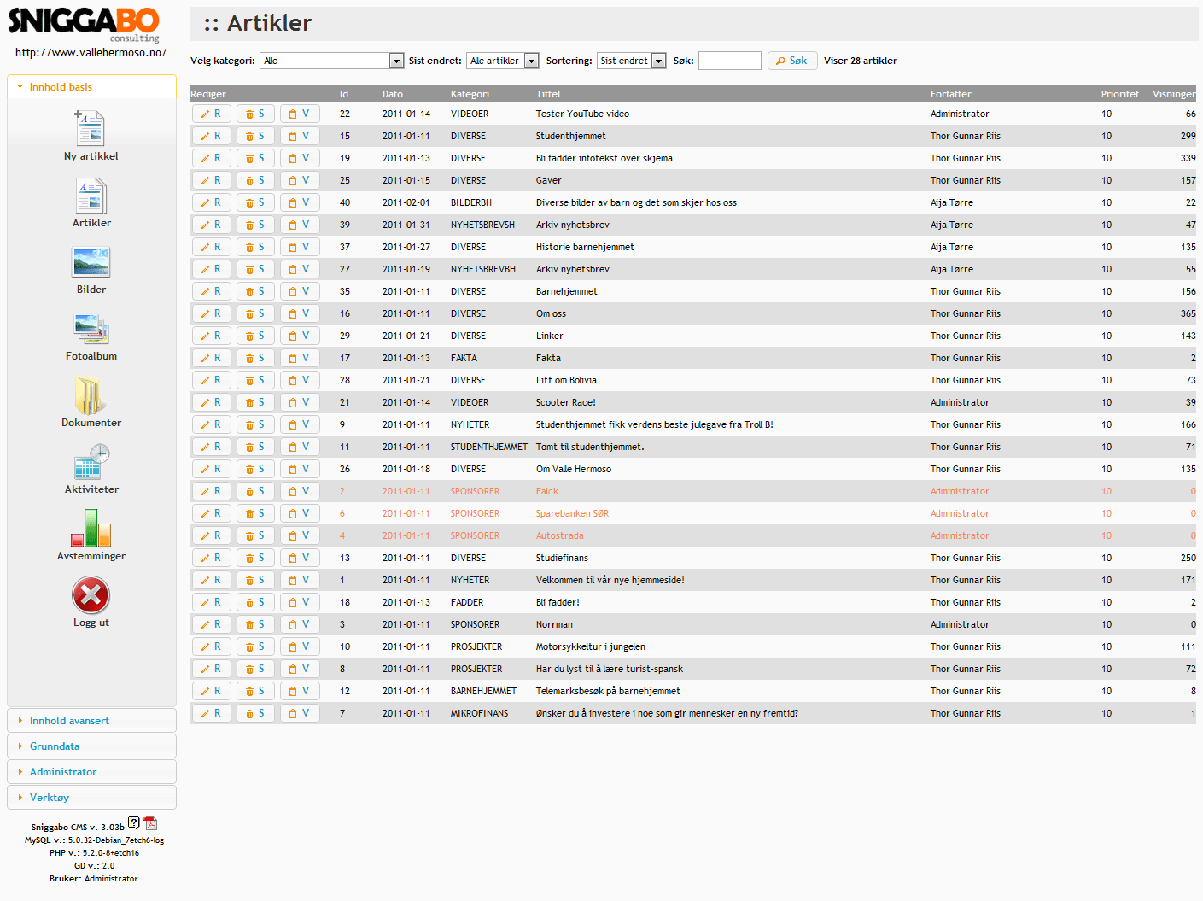The height and width of the screenshot is (901, 1203).
Task: Open the Dokumenter folder icon
Action: pos(89,395)
